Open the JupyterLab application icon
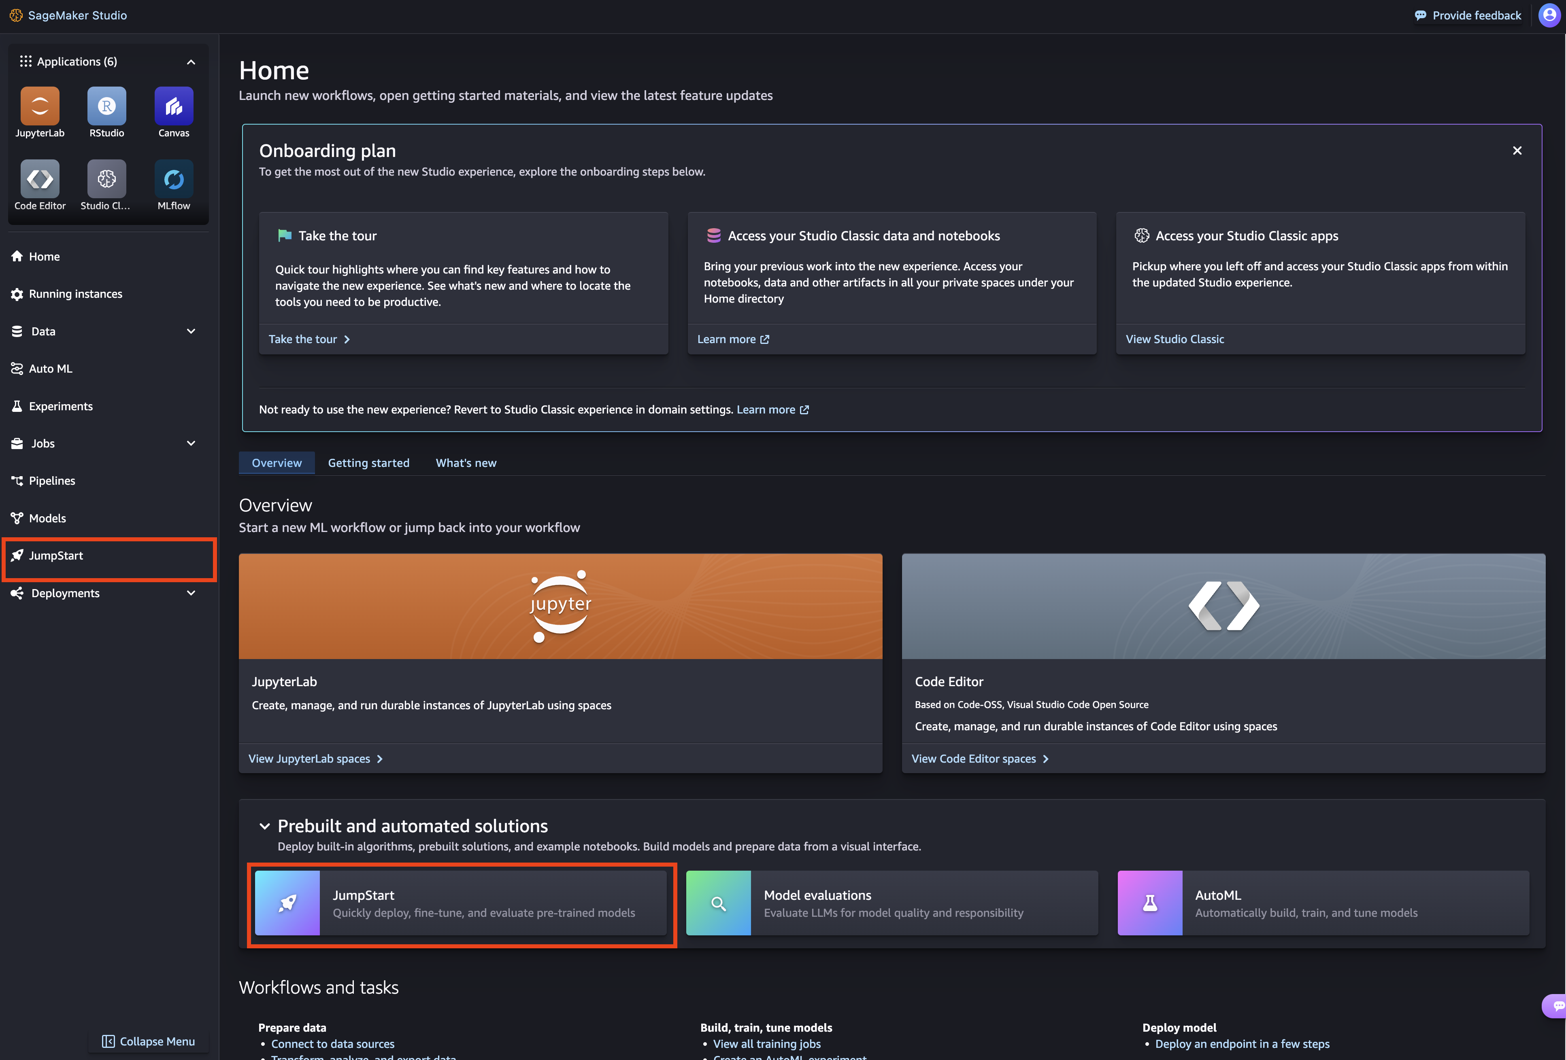The height and width of the screenshot is (1060, 1566). [40, 106]
